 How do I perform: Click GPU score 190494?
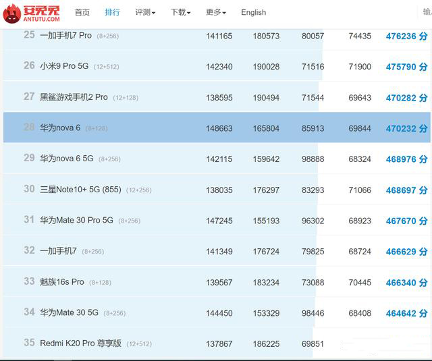(266, 98)
